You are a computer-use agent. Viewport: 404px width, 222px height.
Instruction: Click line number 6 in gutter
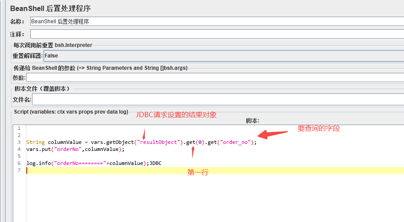(19, 163)
